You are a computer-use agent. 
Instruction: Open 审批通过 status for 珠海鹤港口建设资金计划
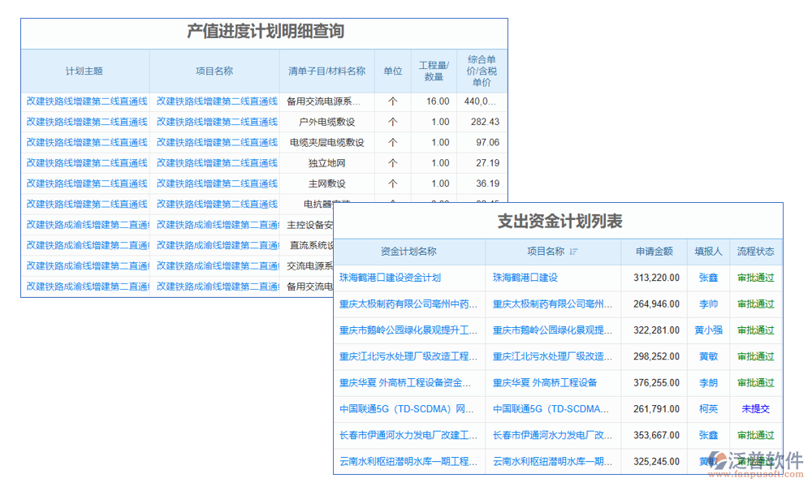pos(756,277)
